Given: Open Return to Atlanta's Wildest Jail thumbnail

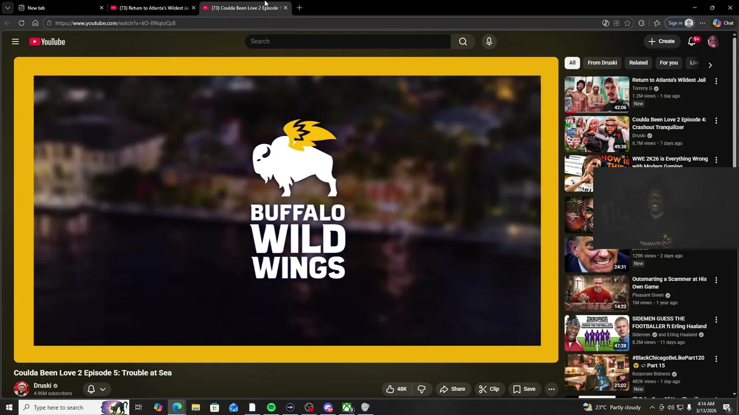Looking at the screenshot, I should click(x=597, y=94).
